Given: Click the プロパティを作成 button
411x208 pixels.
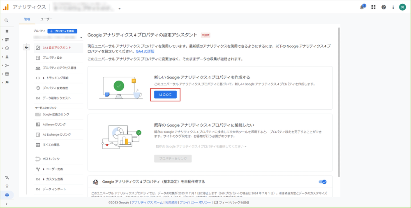Looking at the screenshot, I should click(62, 31).
